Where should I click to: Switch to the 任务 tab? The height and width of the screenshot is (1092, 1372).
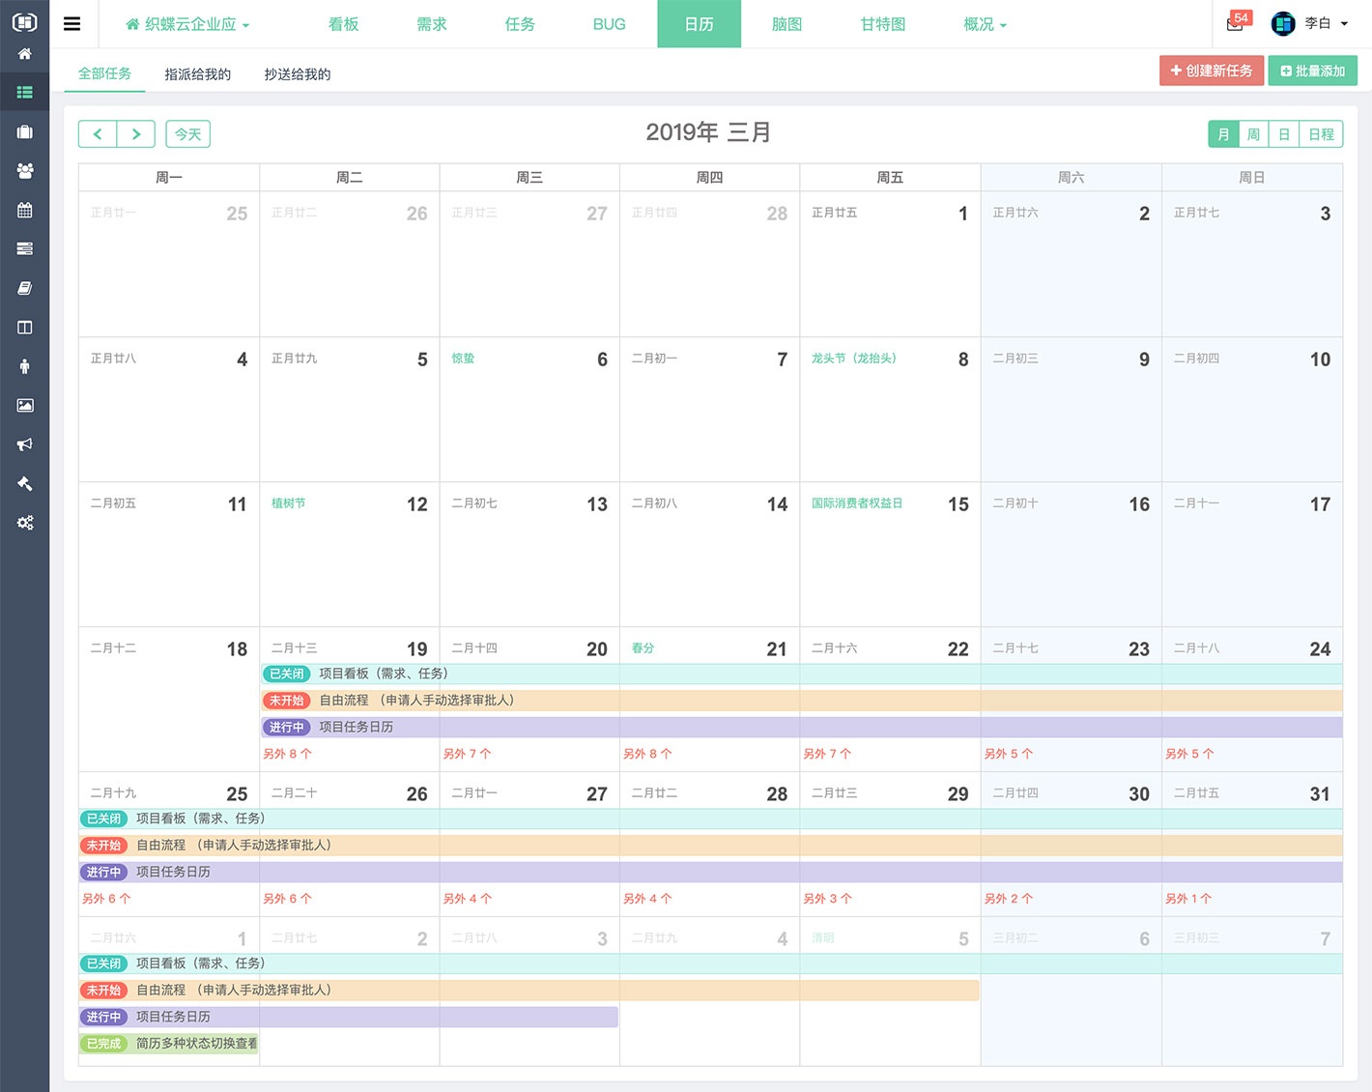520,24
